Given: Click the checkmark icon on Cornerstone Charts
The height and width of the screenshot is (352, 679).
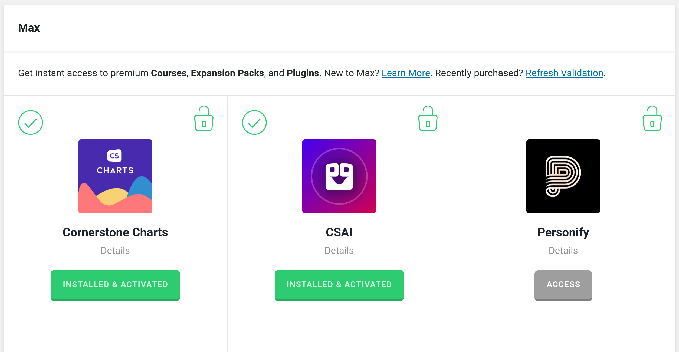Looking at the screenshot, I should tap(31, 123).
